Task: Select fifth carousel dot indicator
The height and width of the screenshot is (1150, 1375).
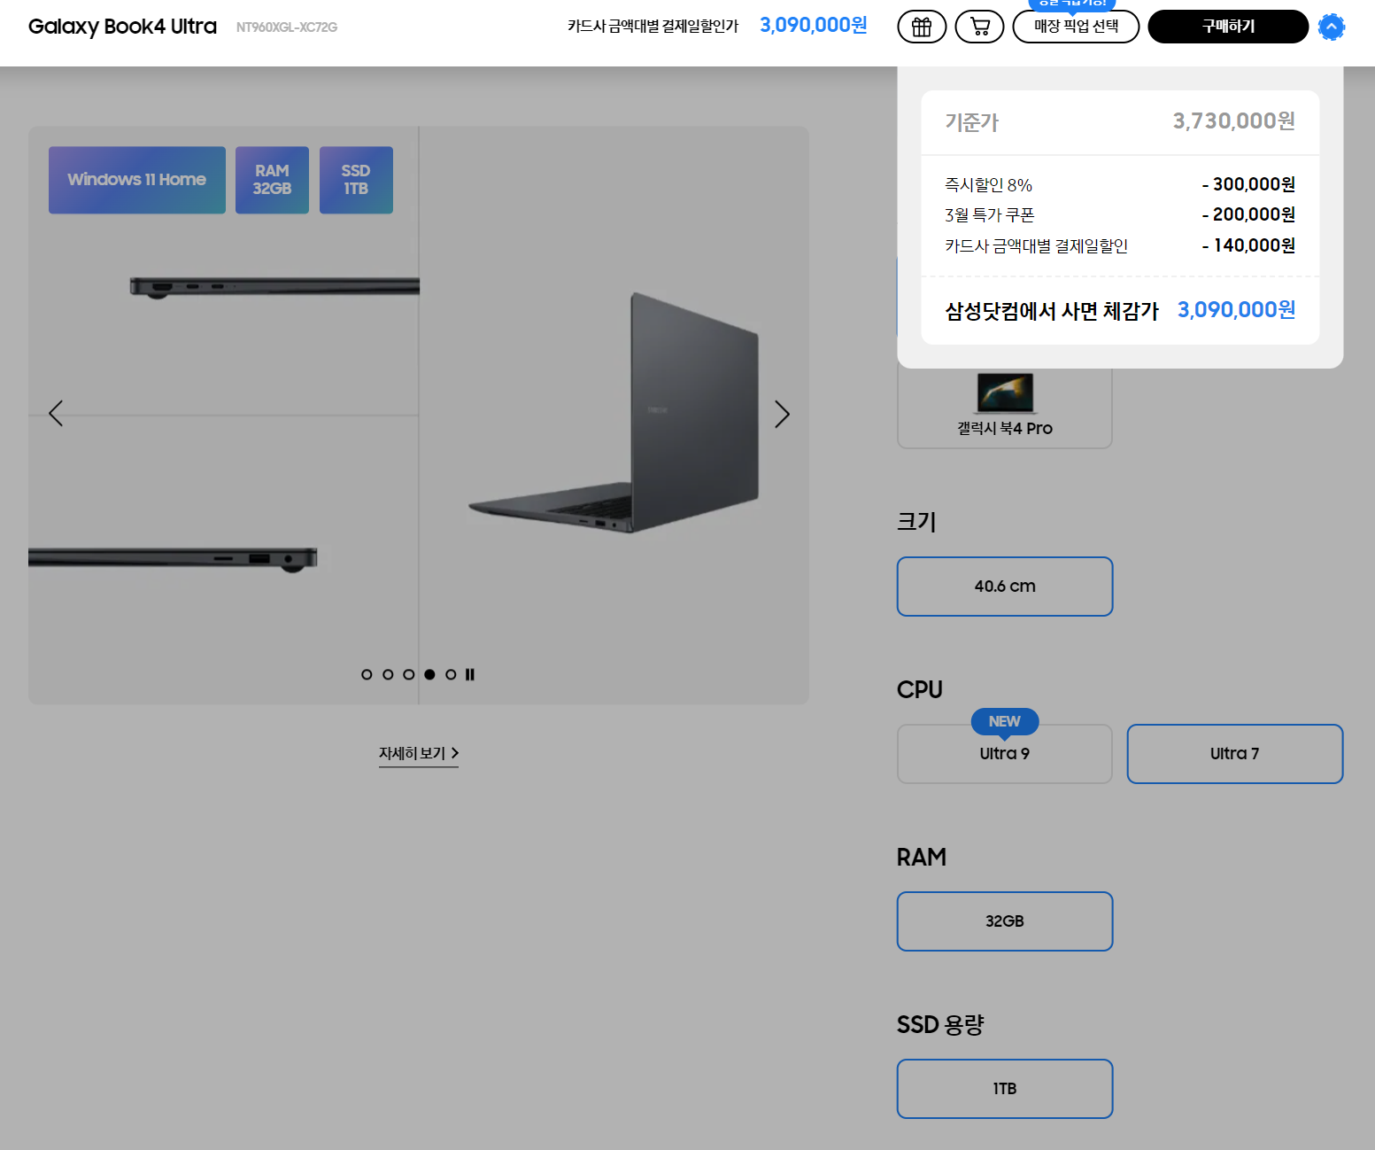Action: point(451,674)
